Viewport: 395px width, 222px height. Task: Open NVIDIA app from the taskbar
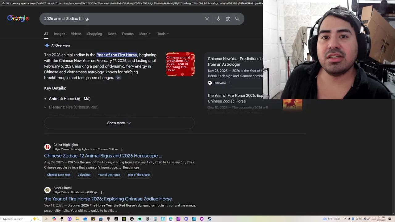(x=124, y=219)
